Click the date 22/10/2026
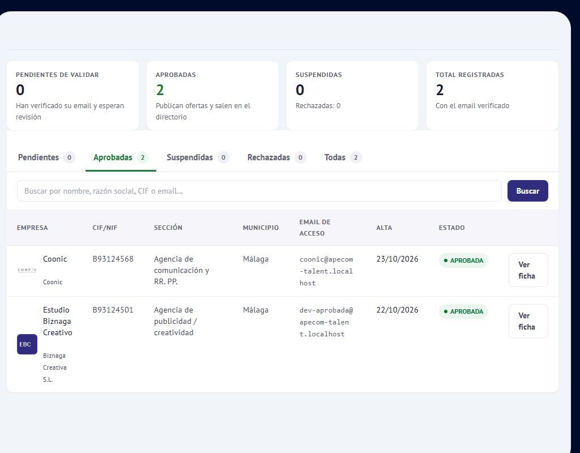The image size is (580, 453). pyautogui.click(x=397, y=310)
